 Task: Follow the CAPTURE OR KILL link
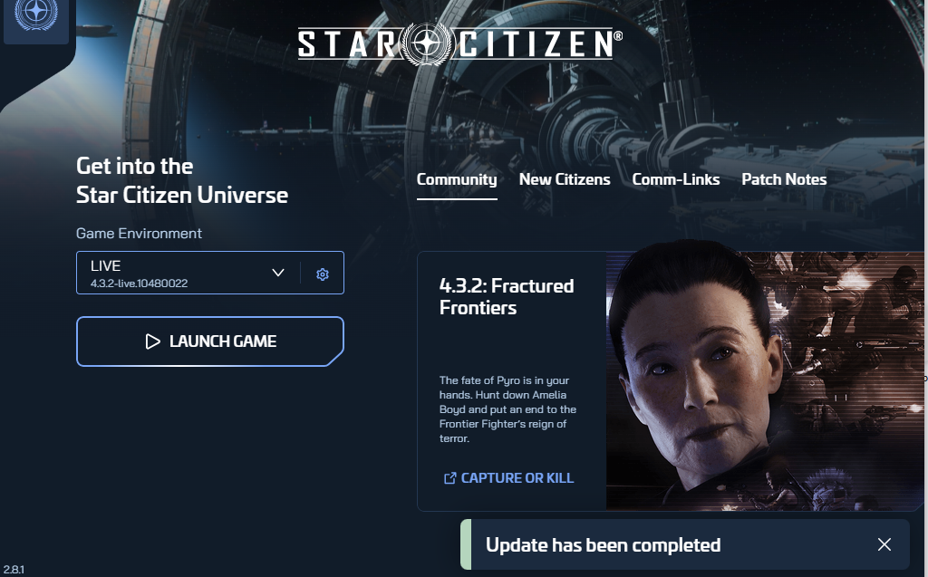517,478
